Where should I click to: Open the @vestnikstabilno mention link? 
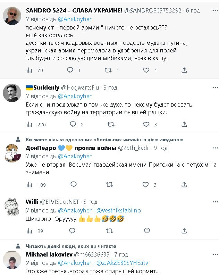point(118,210)
